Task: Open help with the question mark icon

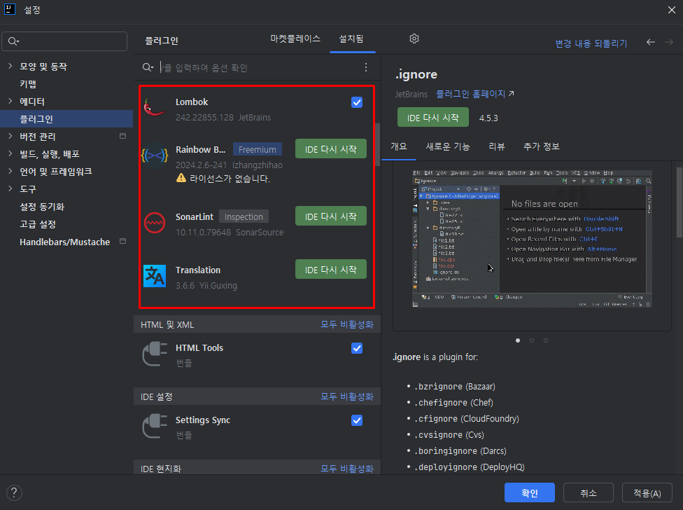Action: pyautogui.click(x=14, y=492)
